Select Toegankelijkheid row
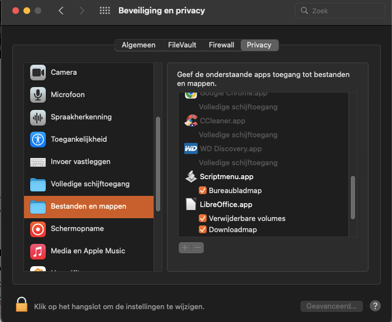This screenshot has height=322, width=392. pyautogui.click(x=89, y=140)
